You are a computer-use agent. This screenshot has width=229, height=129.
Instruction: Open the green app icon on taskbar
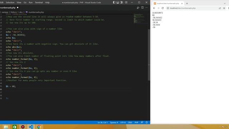[14, 127]
